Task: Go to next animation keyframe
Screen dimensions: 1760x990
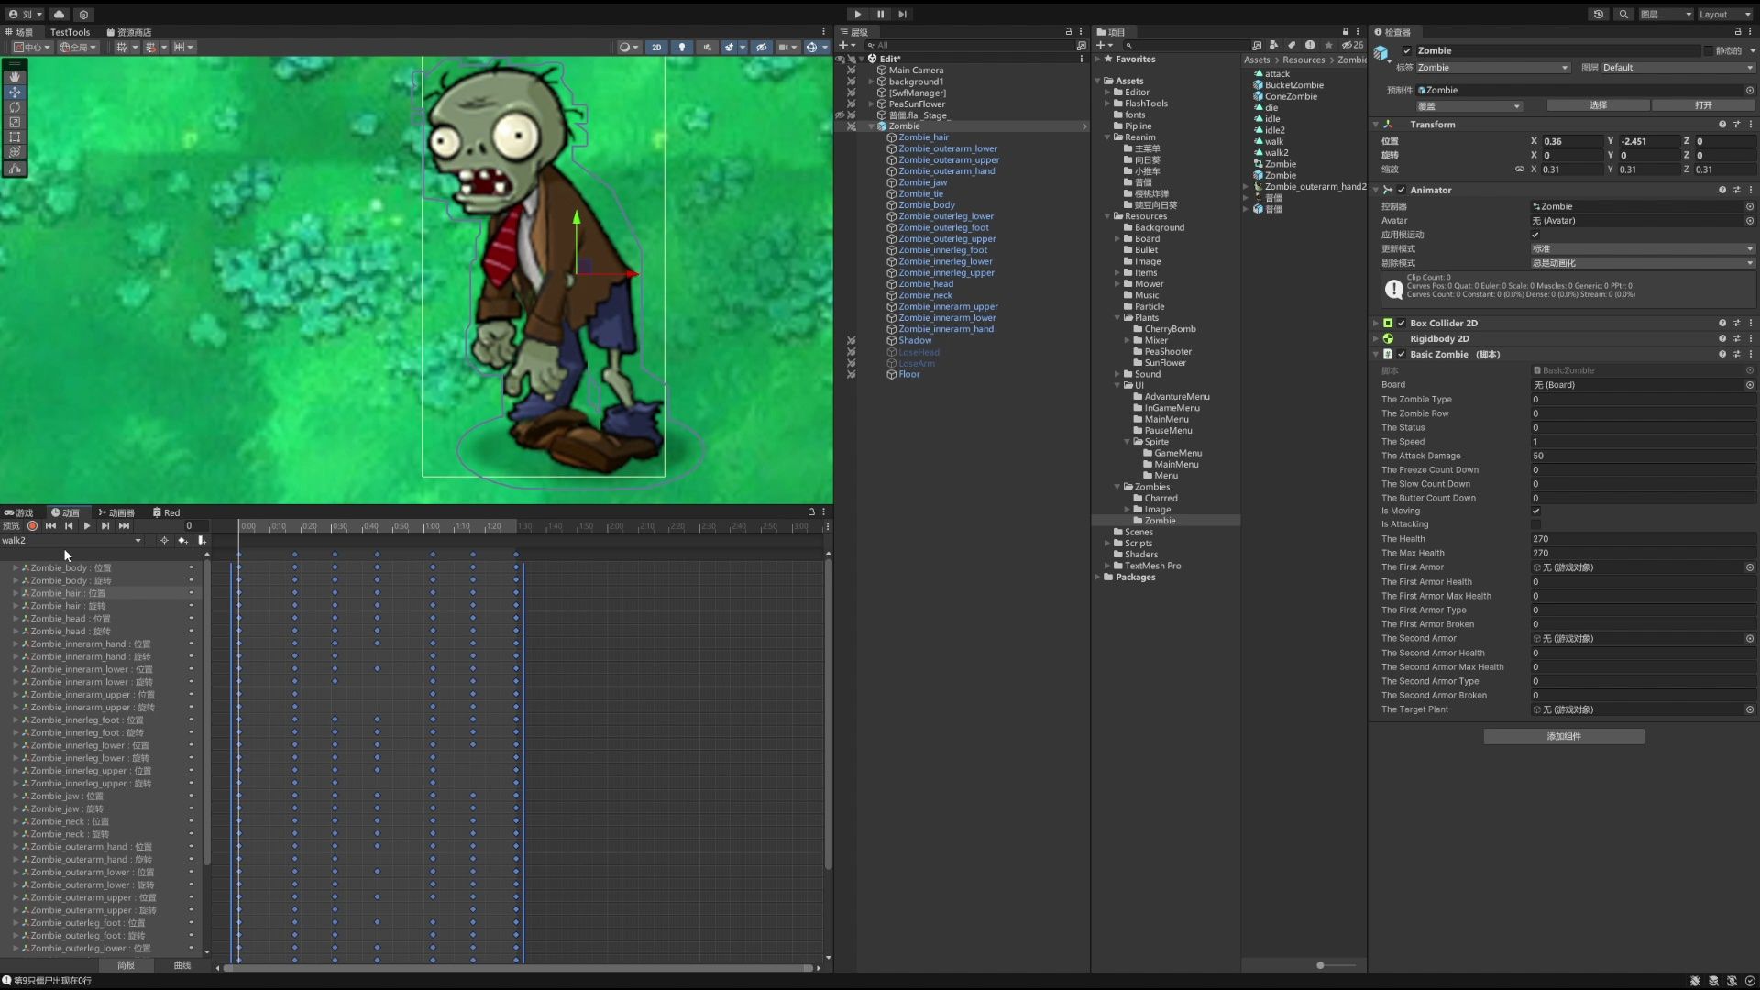Action: point(105,526)
